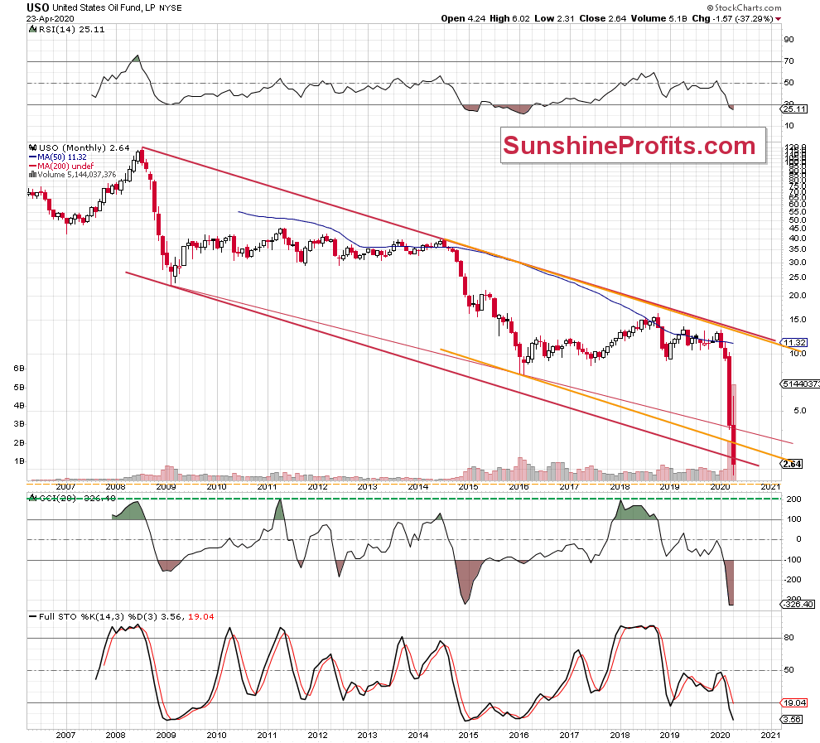
Task: Click the RSI(14) 25.11 panel label
Action: coord(71,30)
